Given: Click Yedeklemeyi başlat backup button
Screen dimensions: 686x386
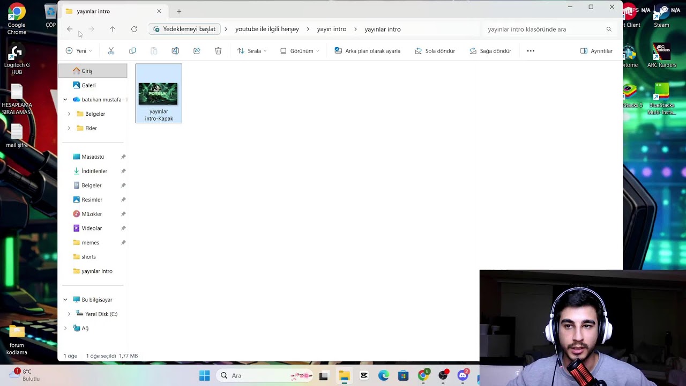Looking at the screenshot, I should point(184,29).
